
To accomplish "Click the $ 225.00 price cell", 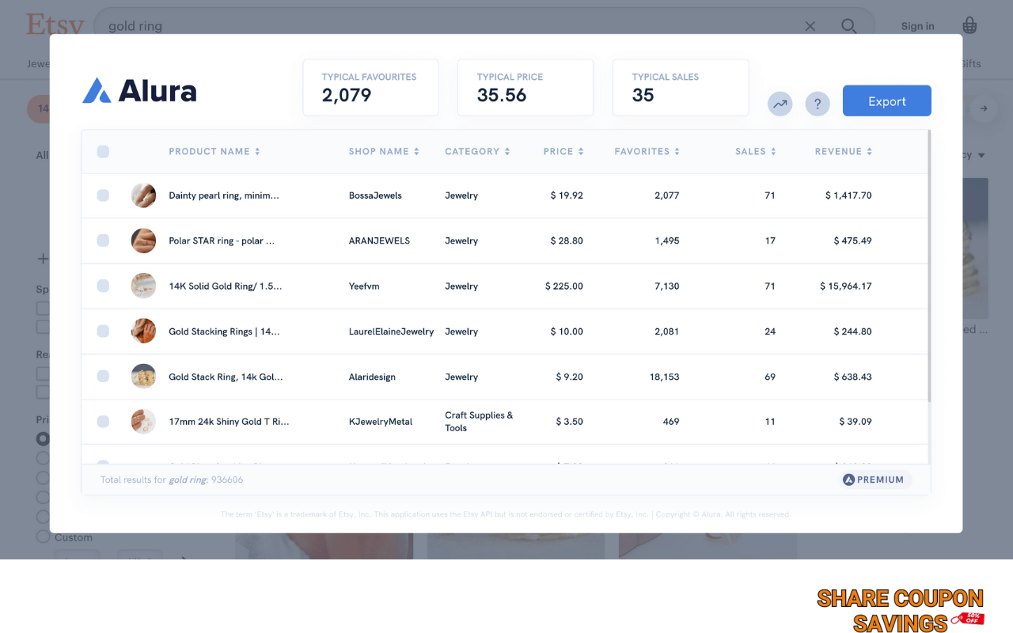I will (564, 286).
